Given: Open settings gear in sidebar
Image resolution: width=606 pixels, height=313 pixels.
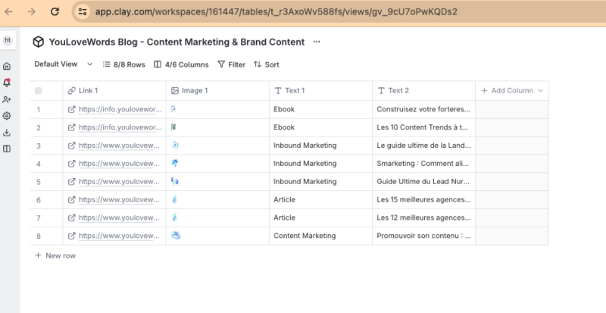Looking at the screenshot, I should point(7,116).
